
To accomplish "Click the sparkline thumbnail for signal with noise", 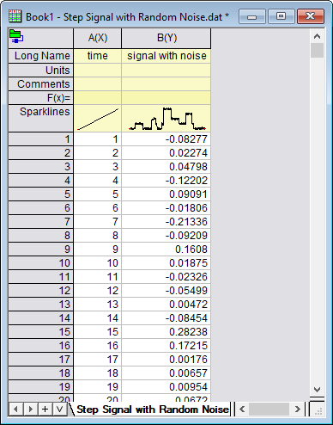I will pyautogui.click(x=166, y=119).
